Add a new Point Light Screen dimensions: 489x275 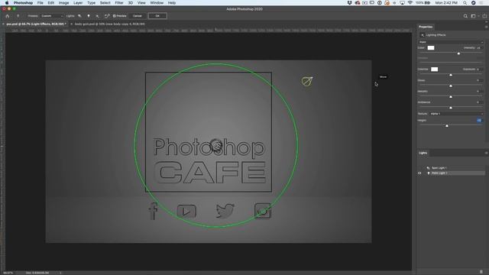[x=89, y=16]
